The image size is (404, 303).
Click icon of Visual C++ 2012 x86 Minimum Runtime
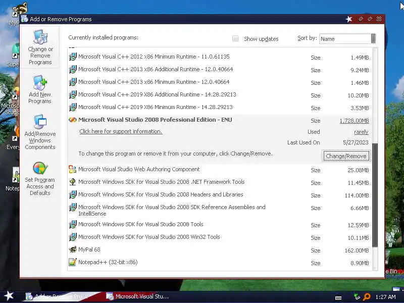[73, 57]
